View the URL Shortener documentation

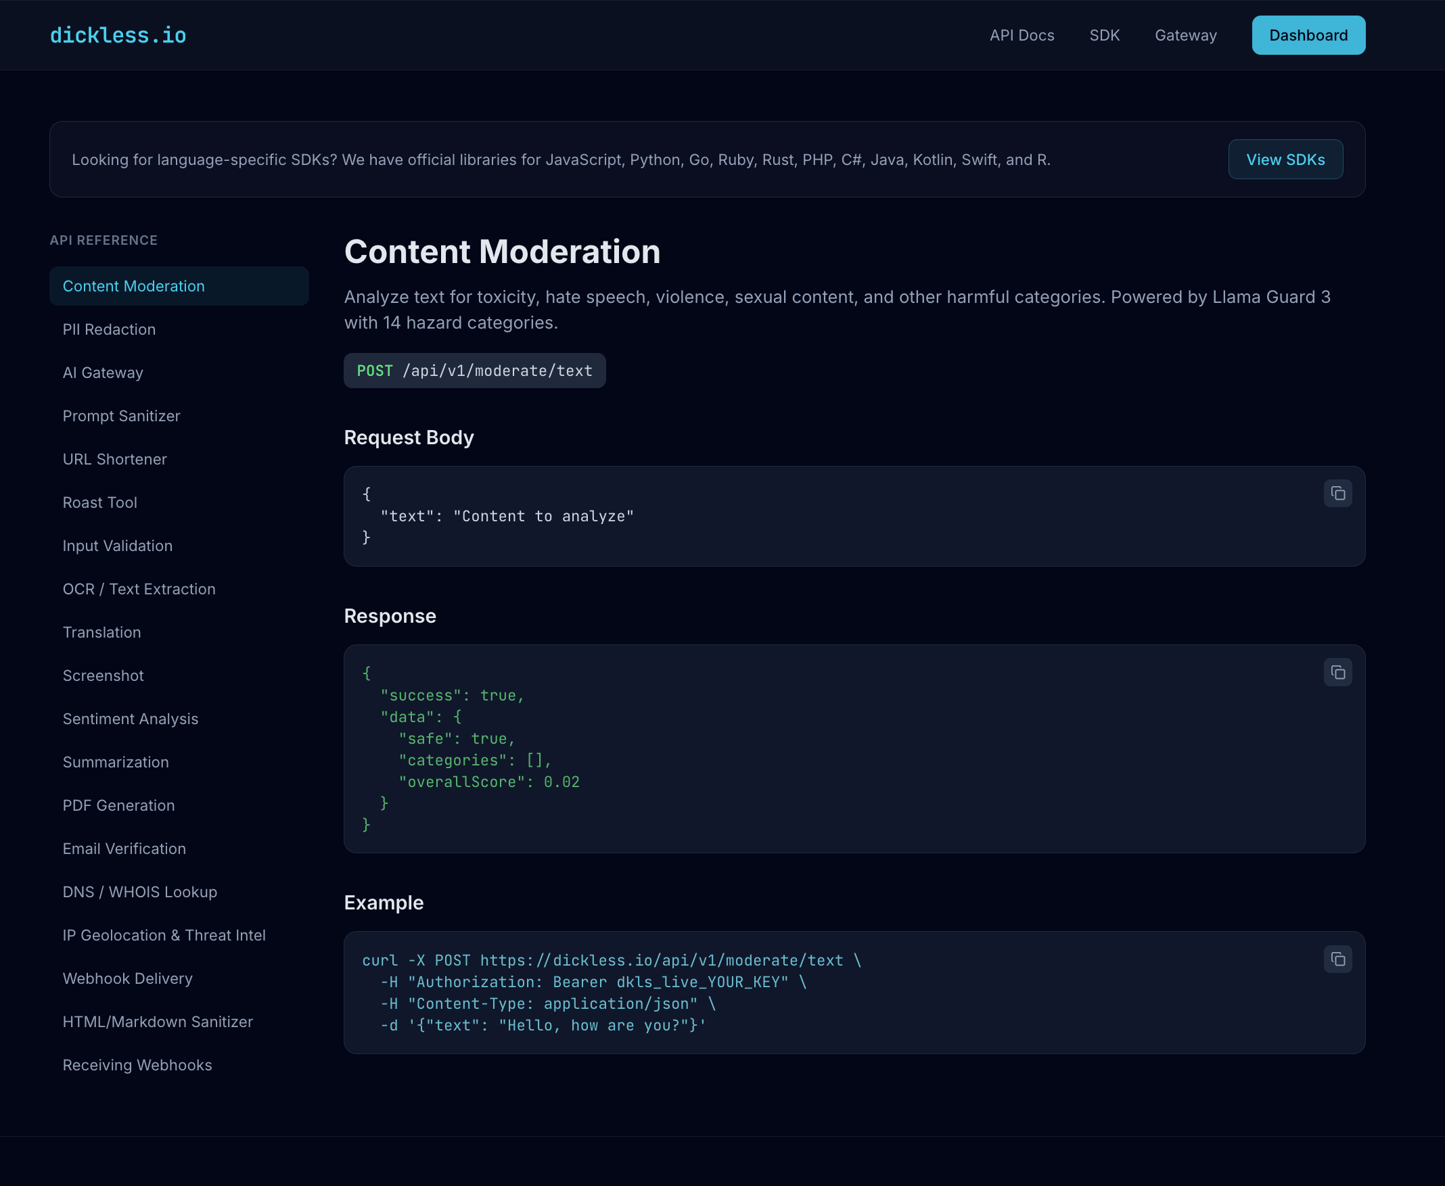114,459
